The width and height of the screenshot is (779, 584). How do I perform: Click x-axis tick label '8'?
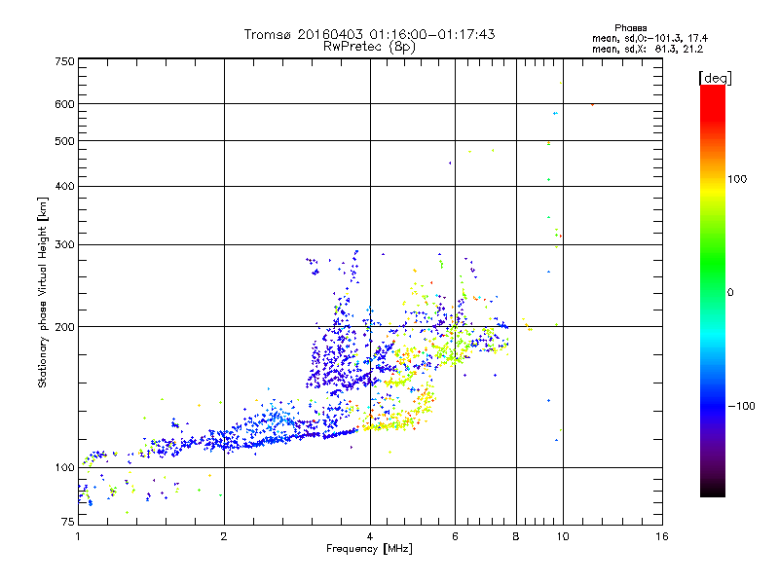(516, 536)
